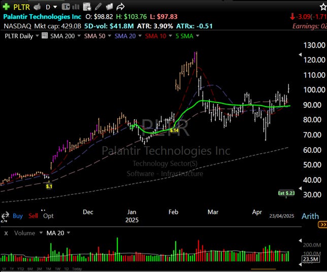Click the Opt options button
Viewport: 327px width, 272px height.
click(x=48, y=216)
